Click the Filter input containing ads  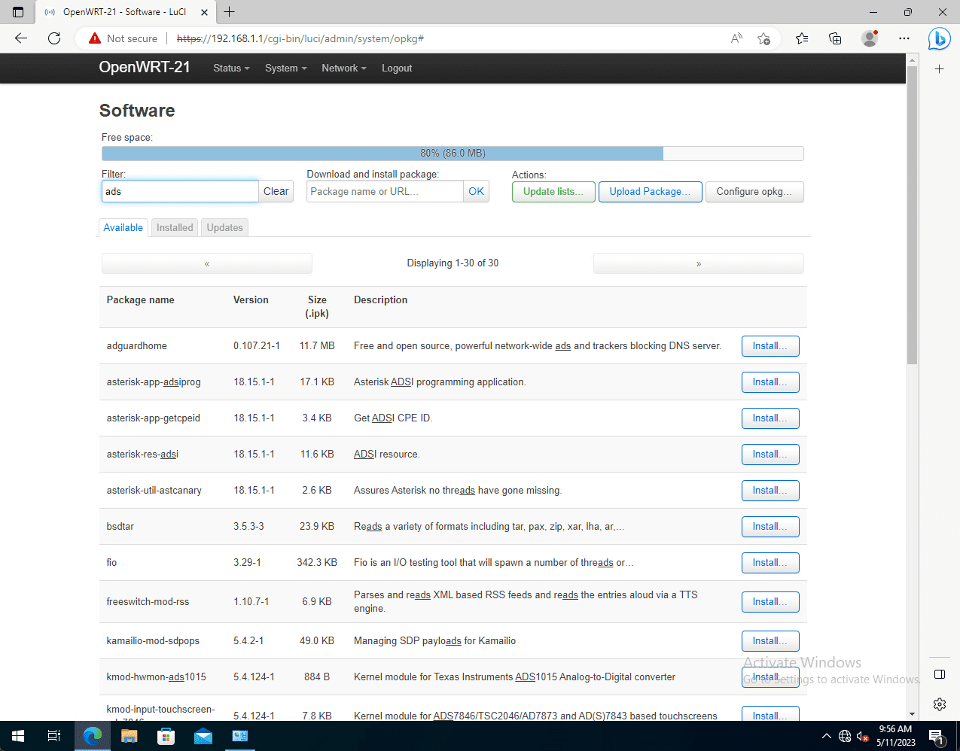click(x=180, y=191)
